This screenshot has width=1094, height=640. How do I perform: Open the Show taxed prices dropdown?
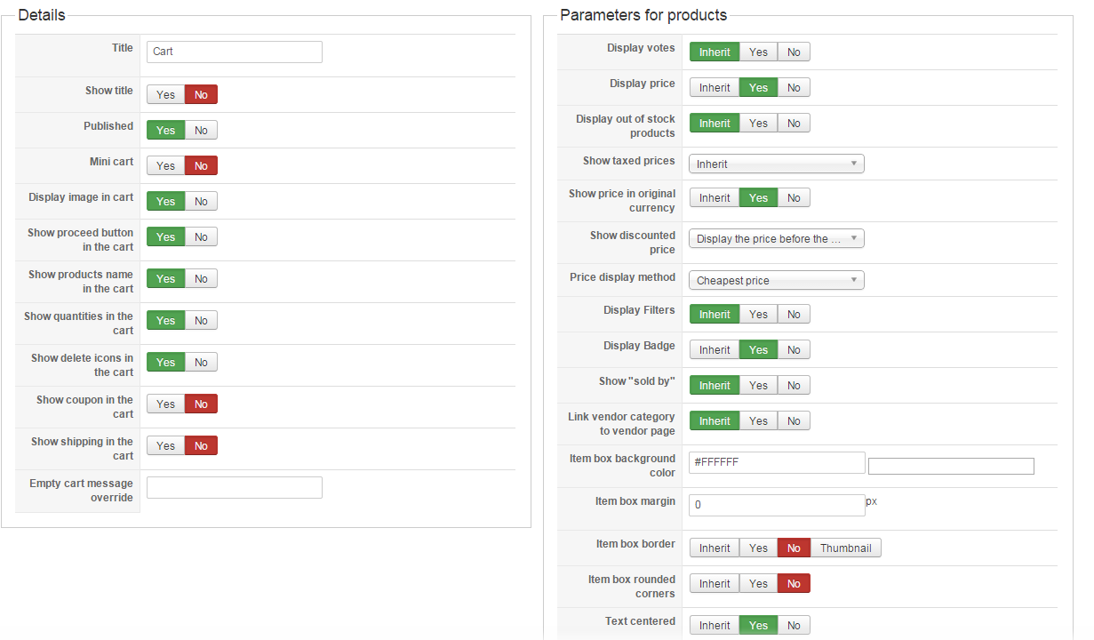[776, 164]
